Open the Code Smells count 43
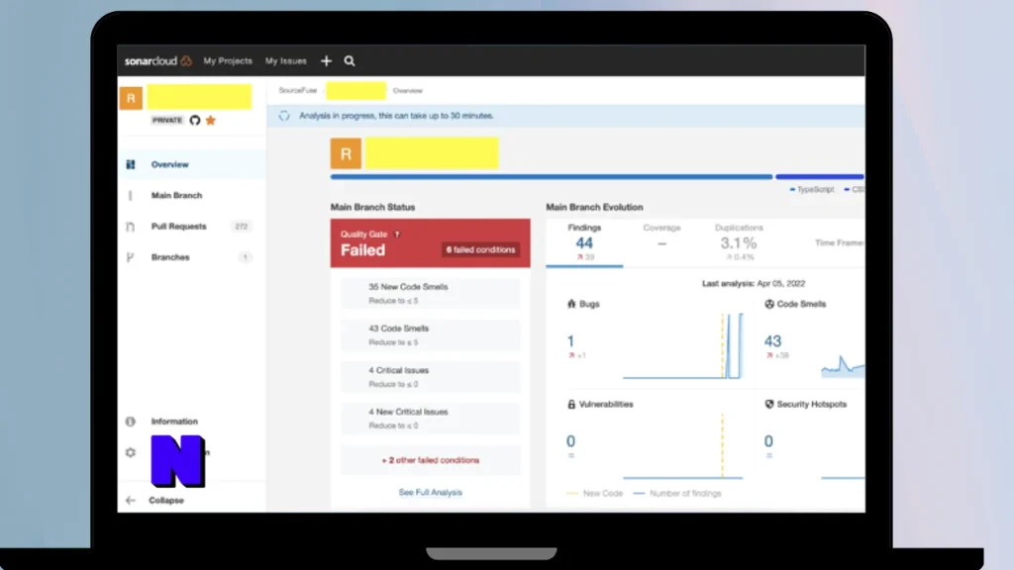This screenshot has height=570, width=1014. (x=772, y=341)
